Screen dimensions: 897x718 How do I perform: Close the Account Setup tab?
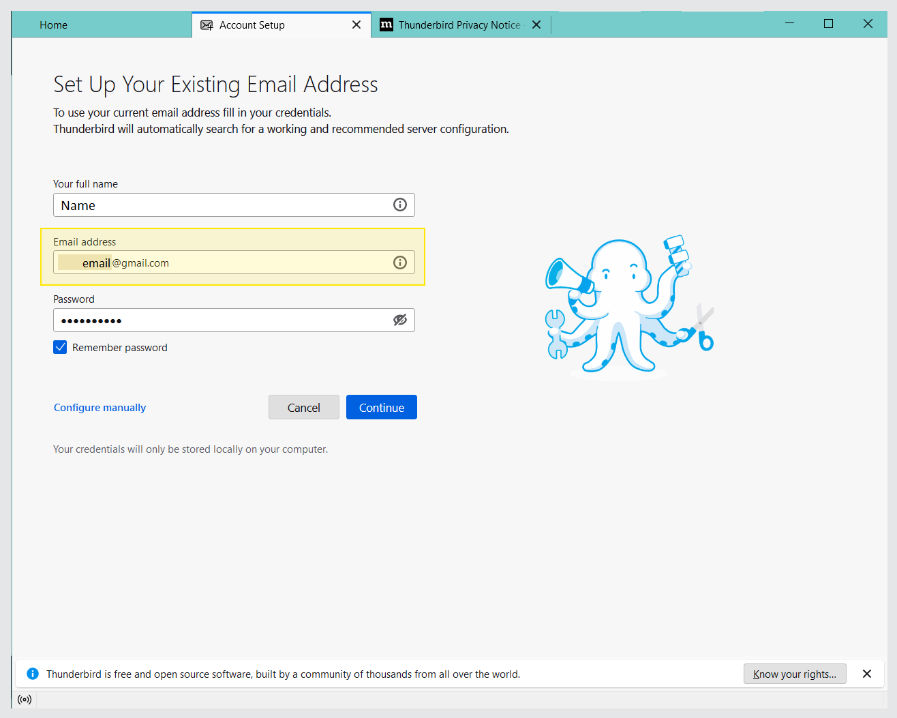[x=356, y=25]
